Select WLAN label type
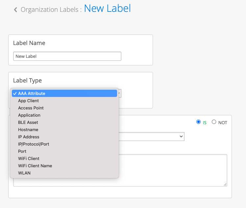 click(x=24, y=173)
